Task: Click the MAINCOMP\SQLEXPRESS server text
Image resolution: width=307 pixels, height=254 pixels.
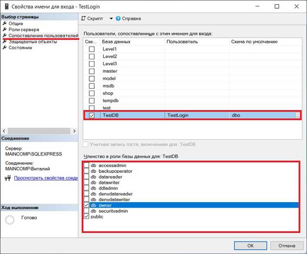Action: click(34, 154)
